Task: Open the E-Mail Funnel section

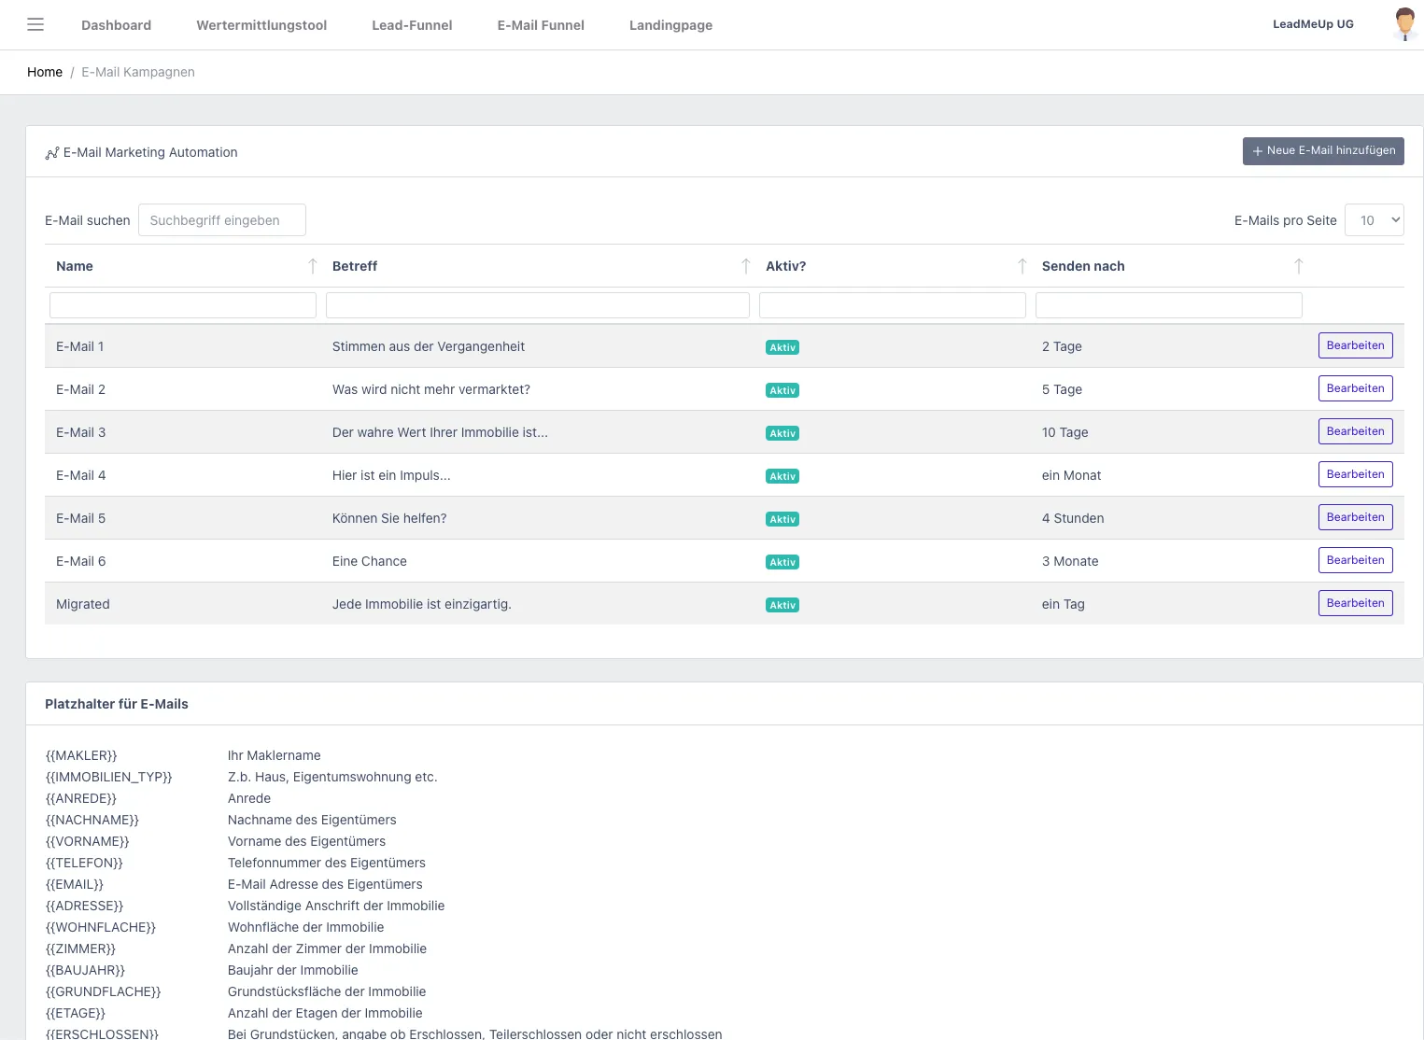Action: [x=541, y=25]
